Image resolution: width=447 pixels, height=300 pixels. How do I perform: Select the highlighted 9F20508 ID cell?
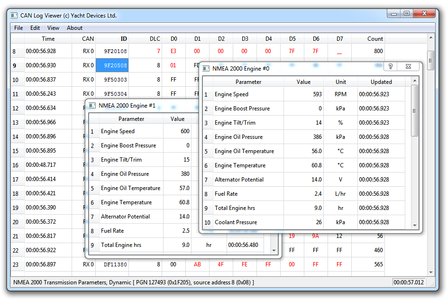(112, 65)
